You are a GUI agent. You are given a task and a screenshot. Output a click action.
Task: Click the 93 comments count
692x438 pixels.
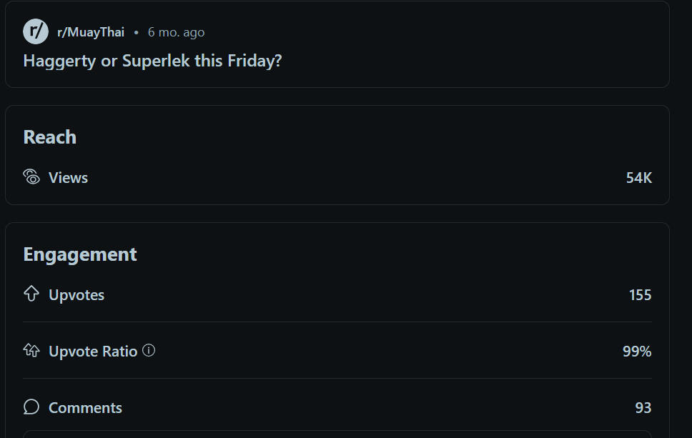click(643, 408)
